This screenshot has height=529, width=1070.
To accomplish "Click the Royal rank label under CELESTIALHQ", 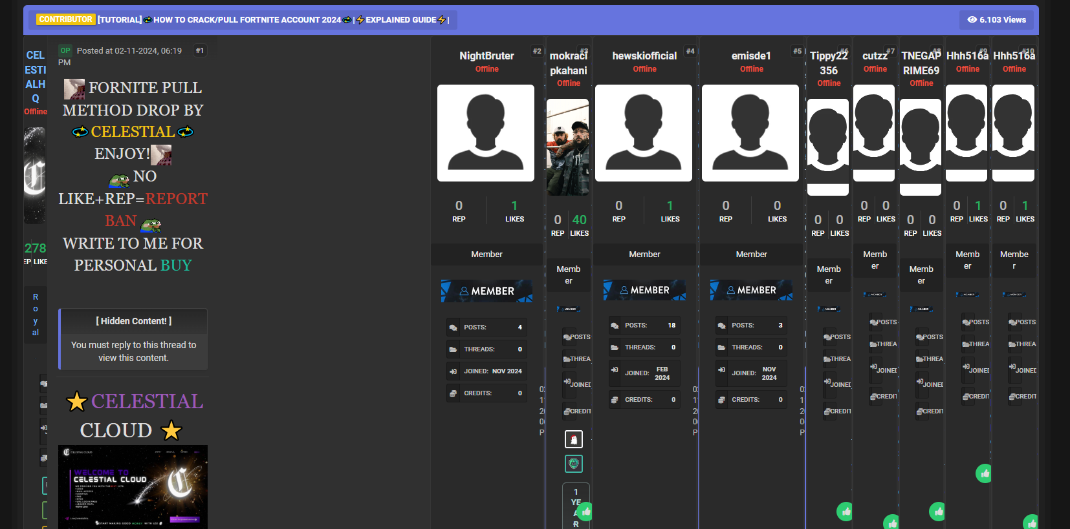I will [x=36, y=315].
